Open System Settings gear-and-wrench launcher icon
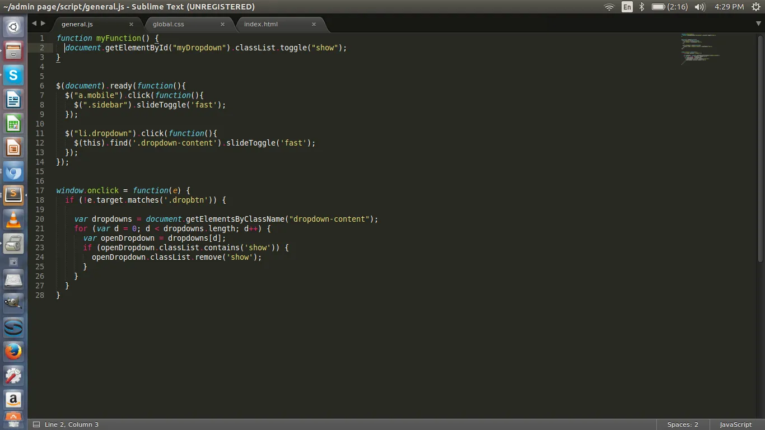 (x=13, y=376)
